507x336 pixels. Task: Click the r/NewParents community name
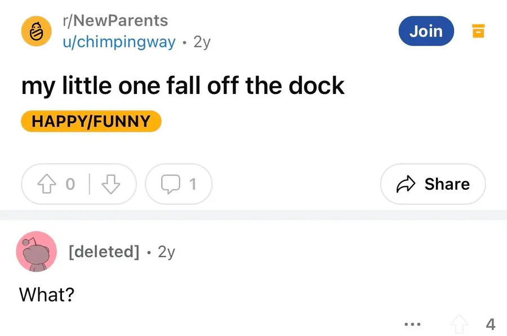point(115,21)
